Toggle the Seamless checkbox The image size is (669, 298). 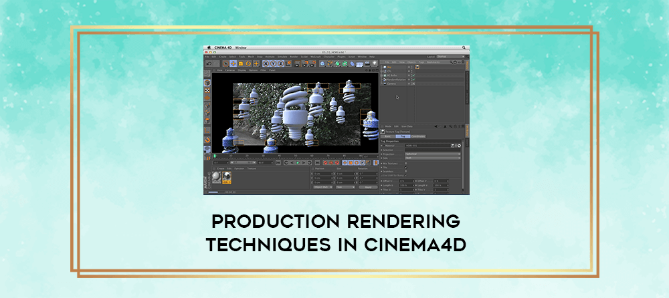406,171
